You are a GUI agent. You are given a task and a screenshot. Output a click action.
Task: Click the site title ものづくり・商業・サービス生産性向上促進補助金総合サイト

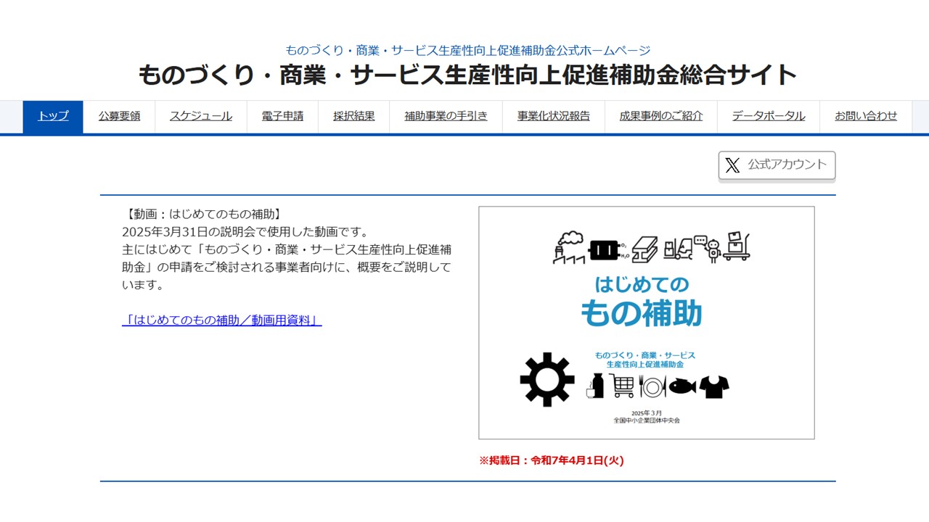tap(467, 75)
